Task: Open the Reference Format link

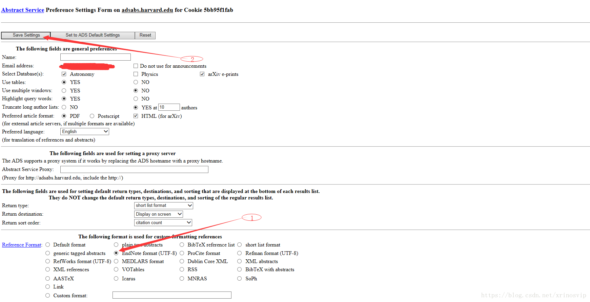Action: 22,245
